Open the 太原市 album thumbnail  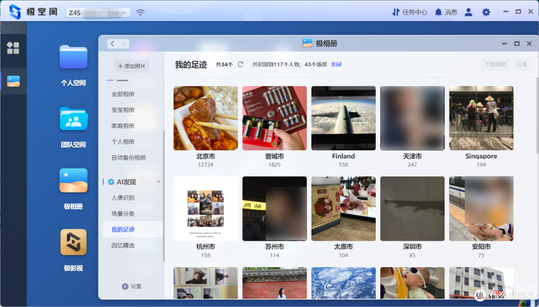pyautogui.click(x=343, y=209)
